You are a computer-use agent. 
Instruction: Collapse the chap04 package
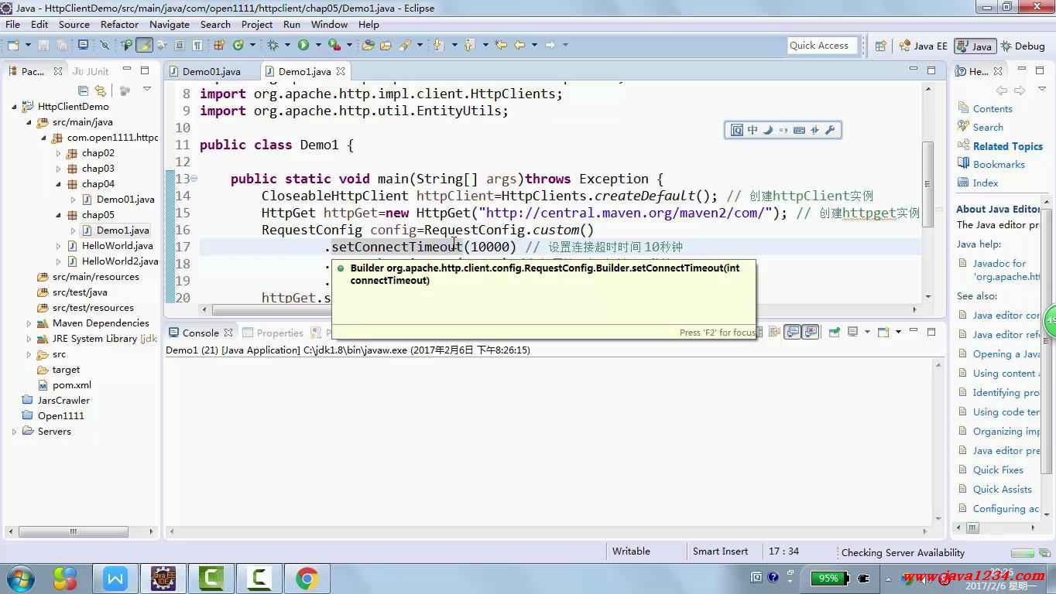58,184
